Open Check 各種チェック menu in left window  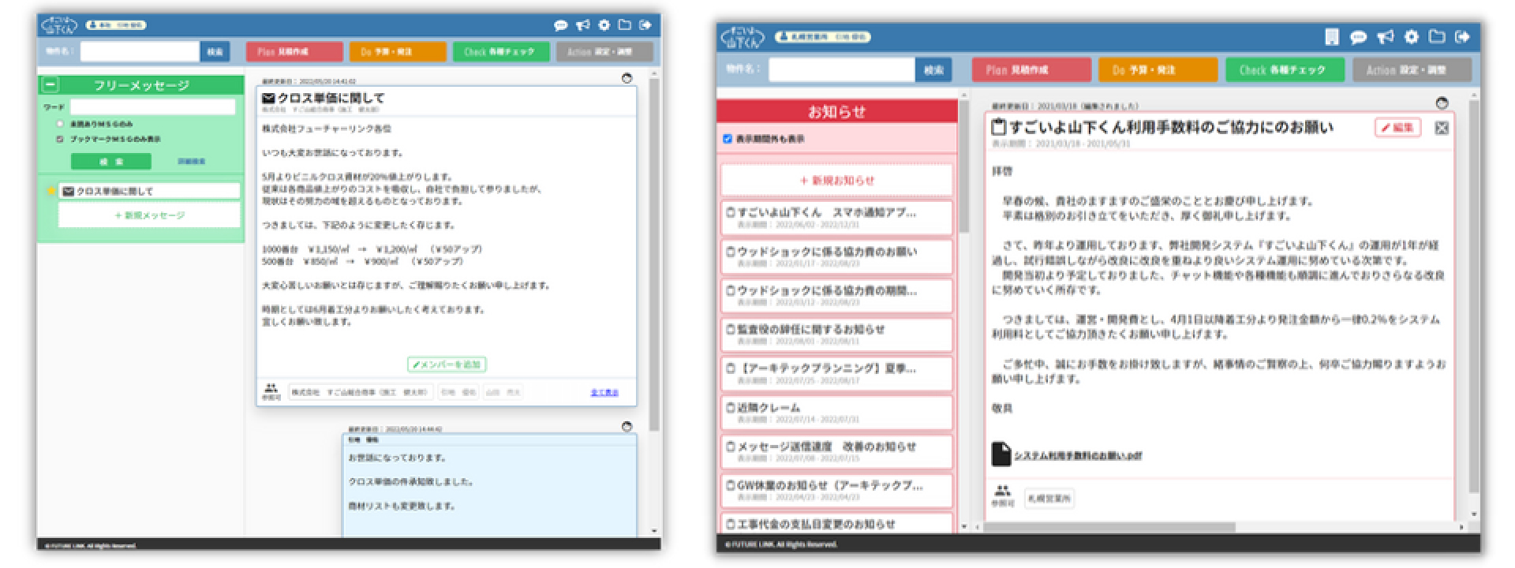(x=500, y=52)
